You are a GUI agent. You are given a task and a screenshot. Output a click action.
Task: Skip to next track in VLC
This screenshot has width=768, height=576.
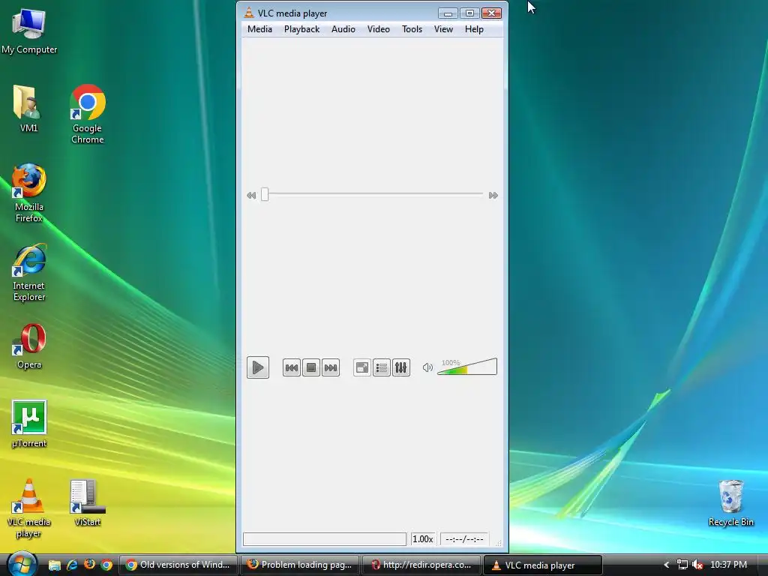pos(331,367)
